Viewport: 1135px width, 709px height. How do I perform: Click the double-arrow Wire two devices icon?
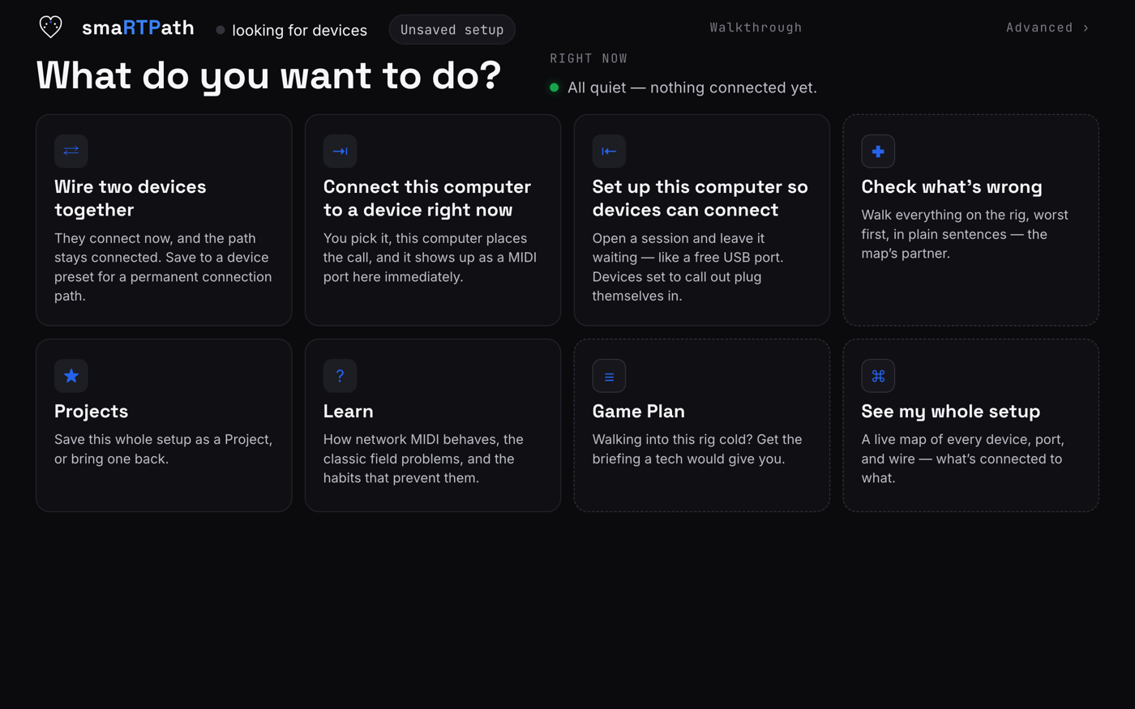coord(71,151)
